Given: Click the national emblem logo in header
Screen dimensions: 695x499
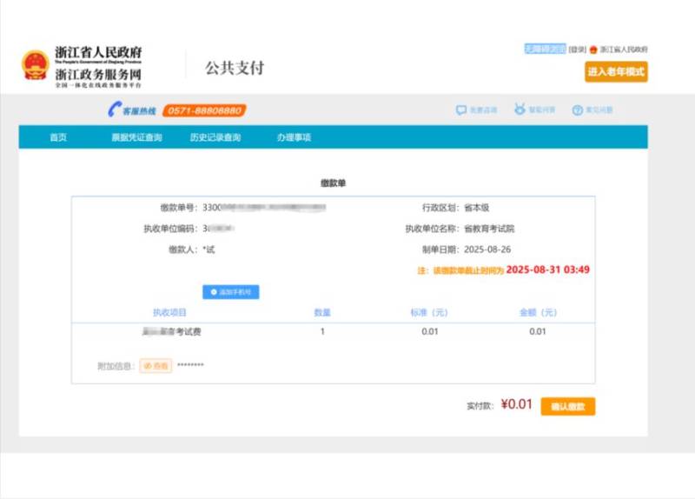Looking at the screenshot, I should (x=35, y=65).
